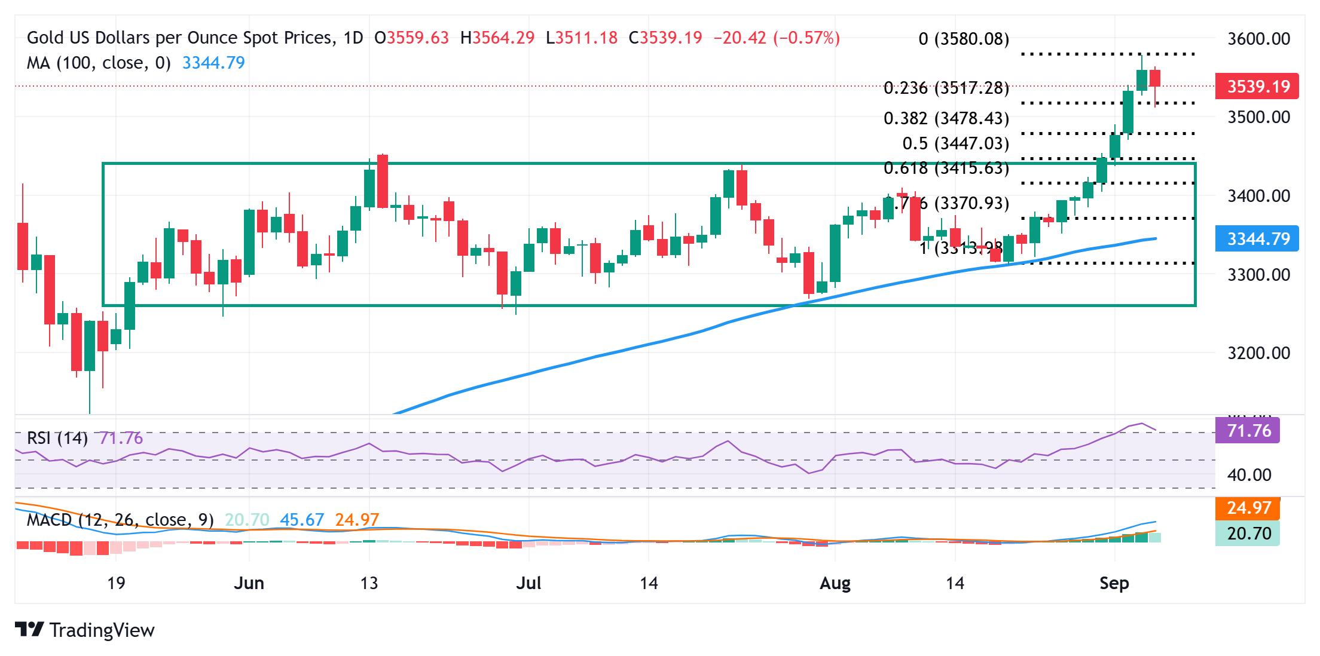Click the Aug date on time axis
1320x656 pixels.
(835, 583)
